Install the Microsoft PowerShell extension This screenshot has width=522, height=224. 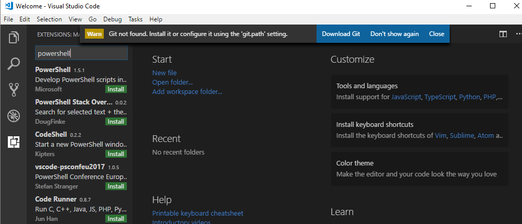116,89
